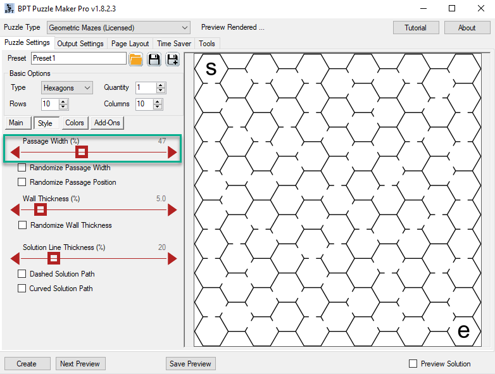Check the Preview Solution box

point(413,364)
